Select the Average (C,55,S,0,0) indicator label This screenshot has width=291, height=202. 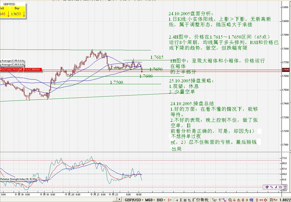12,61
